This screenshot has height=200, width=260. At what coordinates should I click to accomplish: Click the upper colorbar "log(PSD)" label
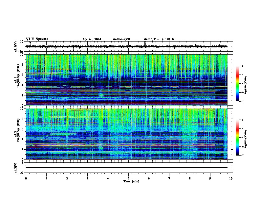click(x=246, y=85)
